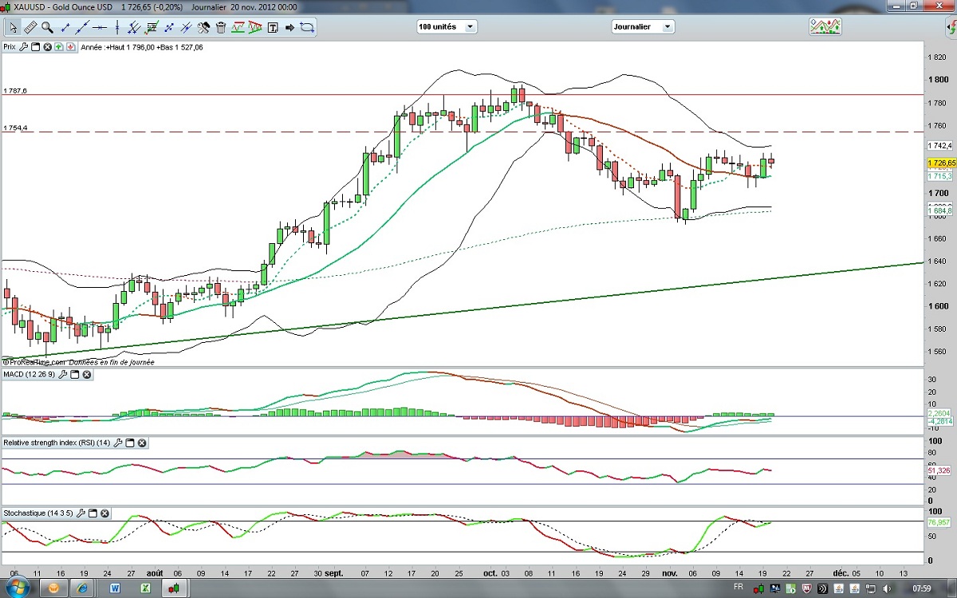Toggle the Prix panel window size
Viewport: 957px width, 598px height.
tap(35, 47)
